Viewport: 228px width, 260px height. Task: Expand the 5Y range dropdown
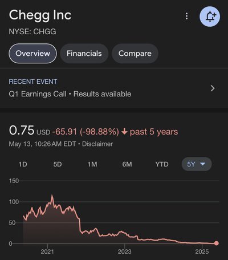[197, 164]
